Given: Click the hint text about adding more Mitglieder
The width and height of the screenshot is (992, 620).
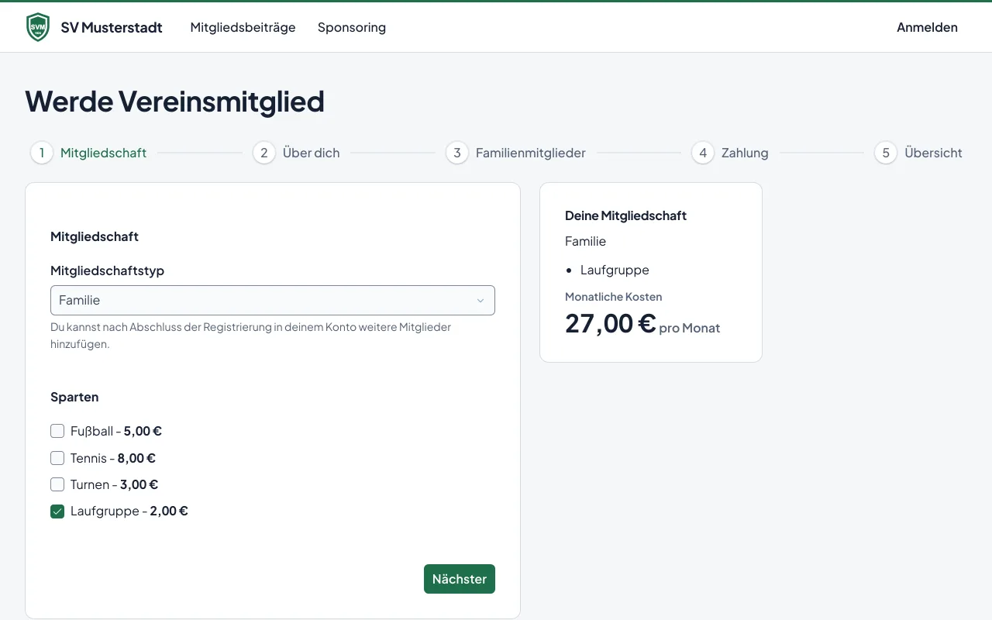Looking at the screenshot, I should (251, 336).
